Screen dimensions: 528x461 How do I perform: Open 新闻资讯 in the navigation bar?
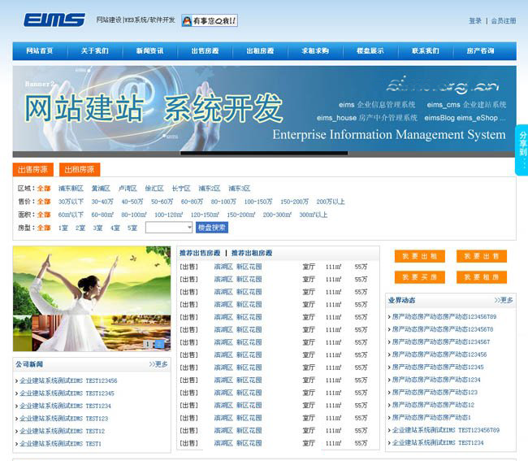(149, 51)
